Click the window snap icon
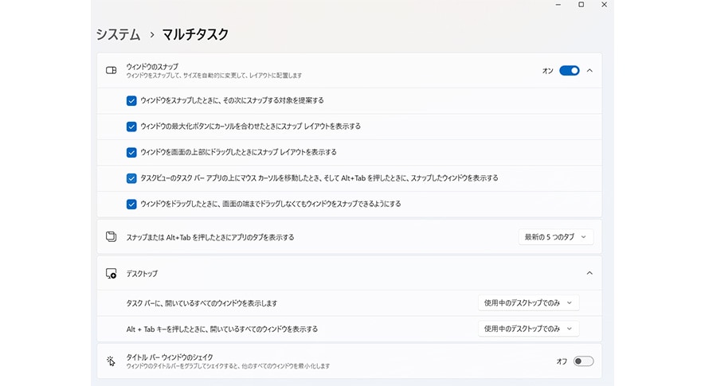 (x=111, y=71)
